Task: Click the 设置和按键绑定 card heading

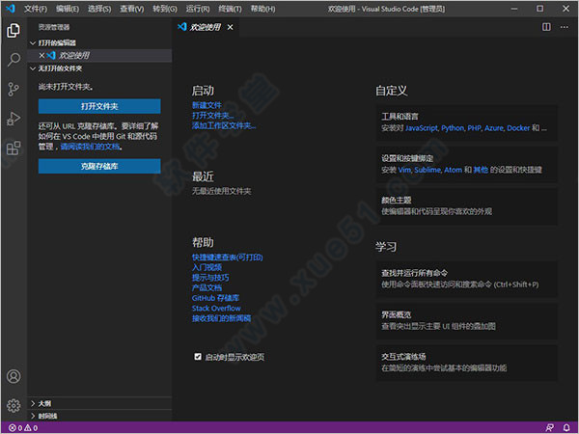Action: (407, 158)
